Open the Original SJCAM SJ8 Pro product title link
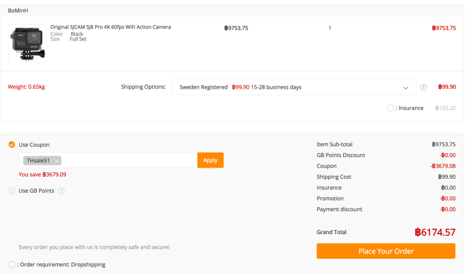Image resolution: width=467 pixels, height=274 pixels. (110, 27)
